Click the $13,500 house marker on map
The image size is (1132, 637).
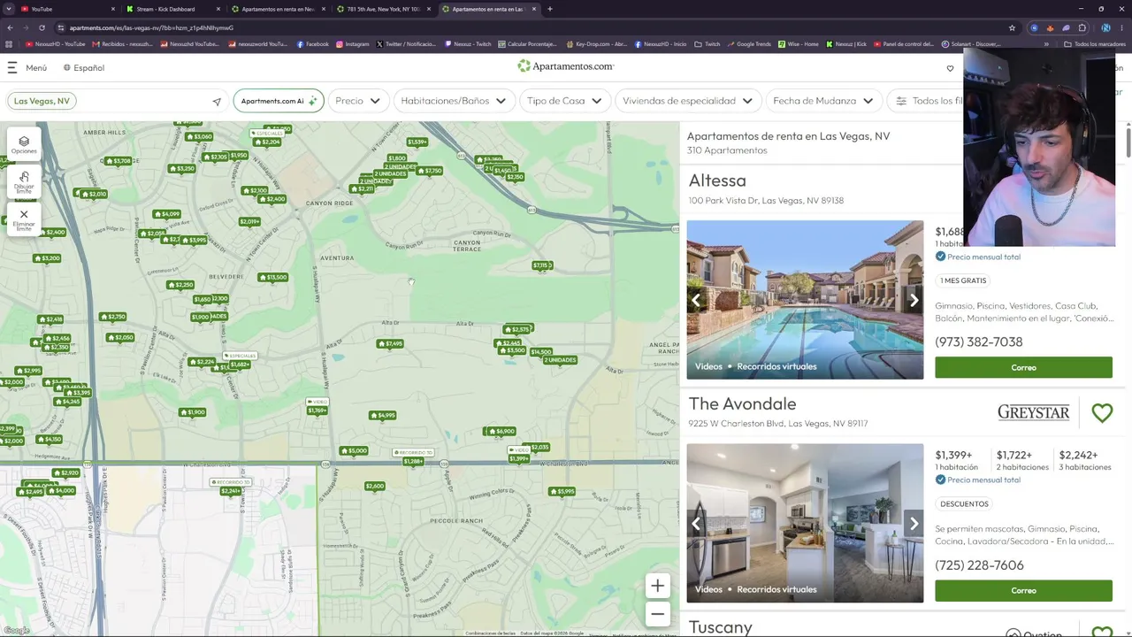click(x=272, y=277)
